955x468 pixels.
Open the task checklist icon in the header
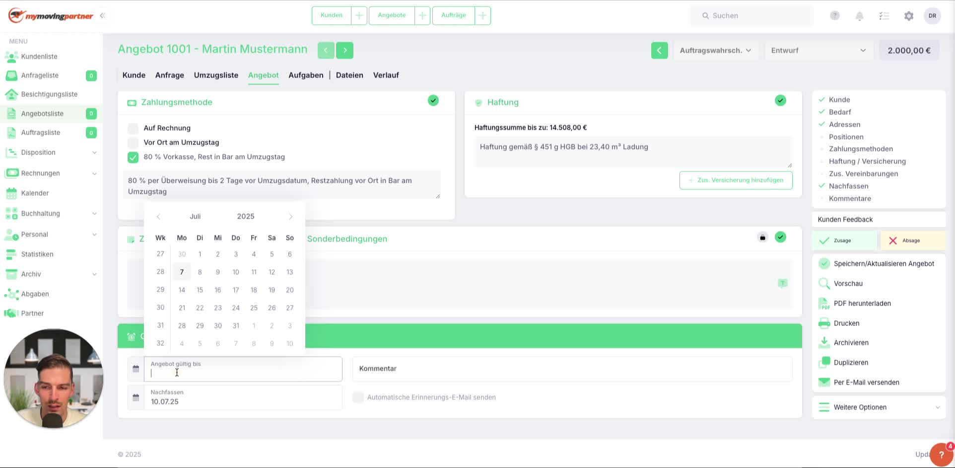884,16
